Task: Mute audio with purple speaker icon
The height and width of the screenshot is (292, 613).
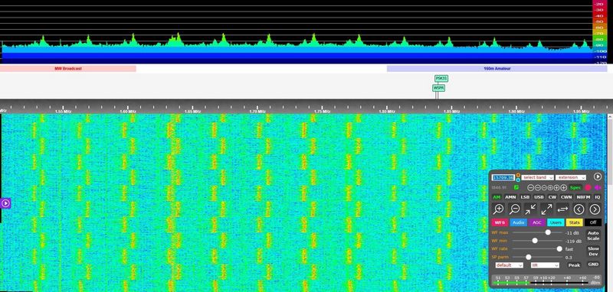Action: click(x=597, y=187)
